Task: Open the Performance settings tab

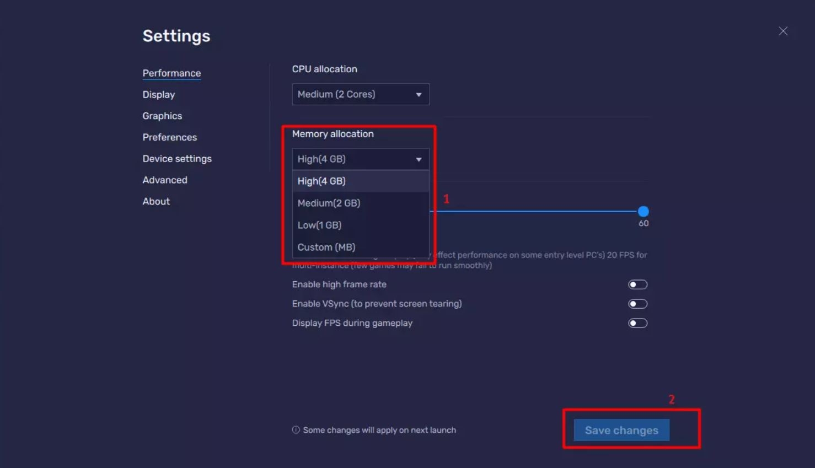Action: [x=171, y=73]
